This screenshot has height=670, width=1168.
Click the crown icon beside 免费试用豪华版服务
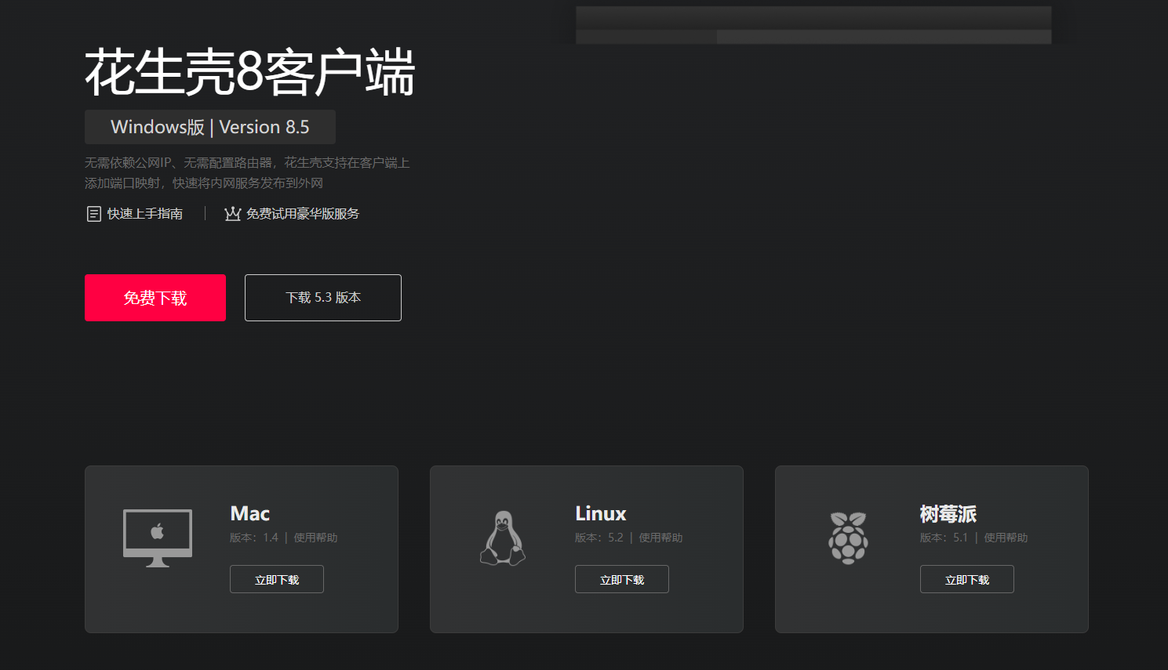[x=232, y=214]
